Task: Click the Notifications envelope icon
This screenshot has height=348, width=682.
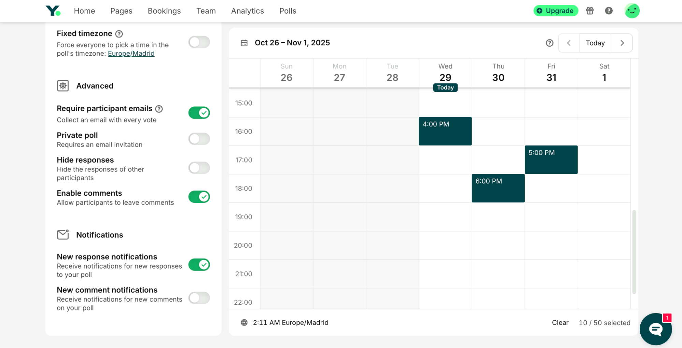Action: tap(63, 234)
